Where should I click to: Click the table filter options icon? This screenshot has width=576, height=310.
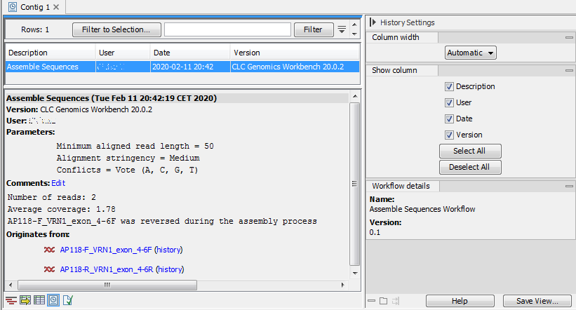[x=342, y=29]
